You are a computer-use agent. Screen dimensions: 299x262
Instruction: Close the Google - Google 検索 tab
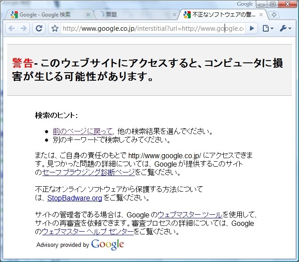click(88, 15)
